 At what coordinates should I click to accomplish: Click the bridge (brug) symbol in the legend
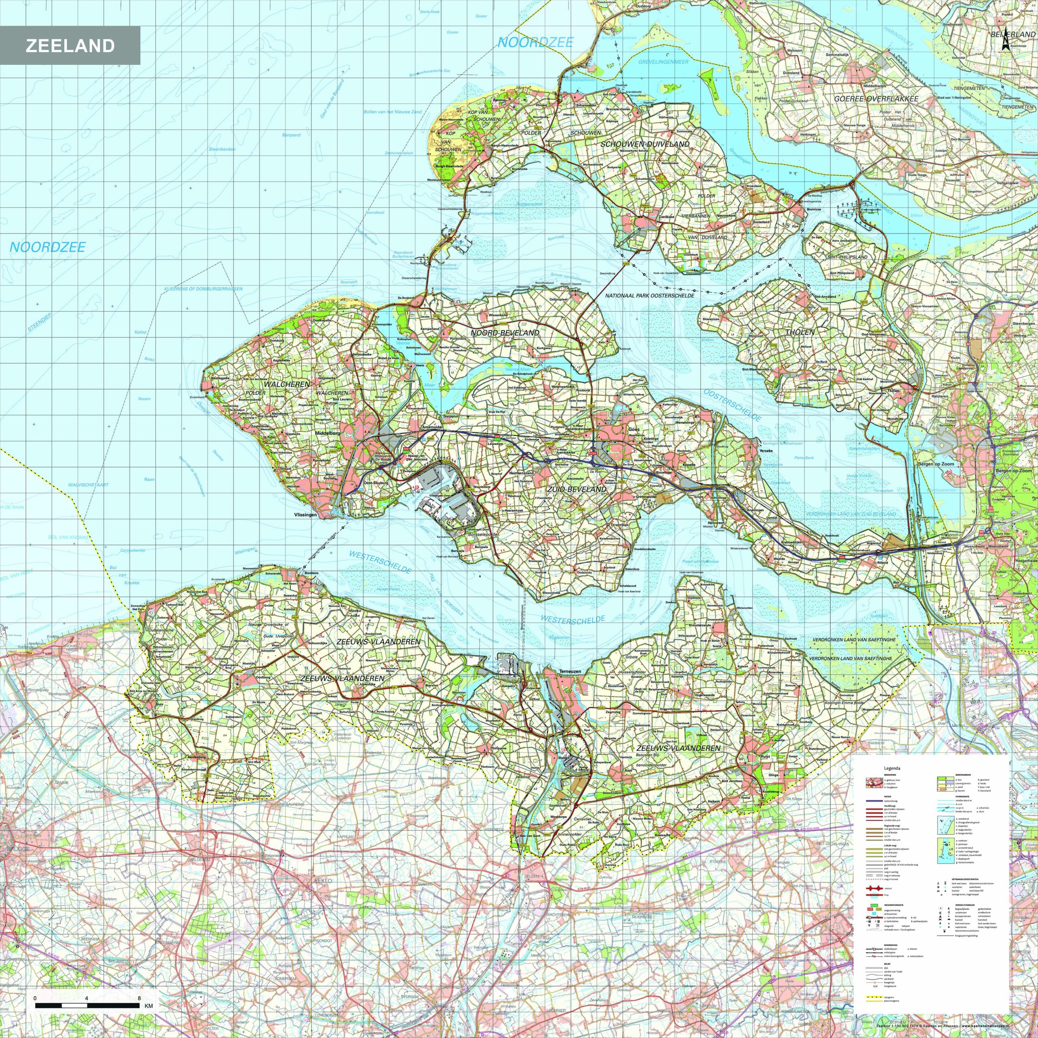click(875, 894)
